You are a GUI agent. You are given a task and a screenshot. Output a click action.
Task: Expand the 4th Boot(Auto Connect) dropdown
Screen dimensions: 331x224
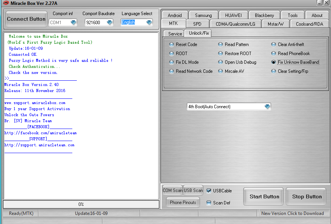267,106
